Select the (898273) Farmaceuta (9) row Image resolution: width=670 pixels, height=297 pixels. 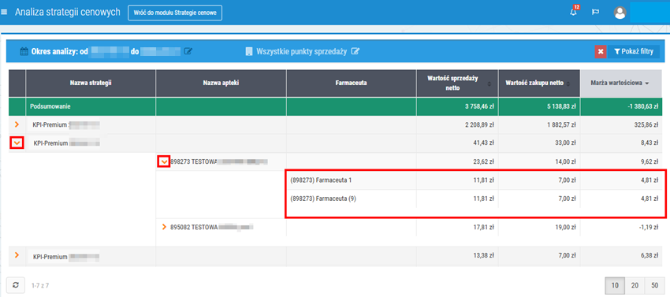coord(475,199)
